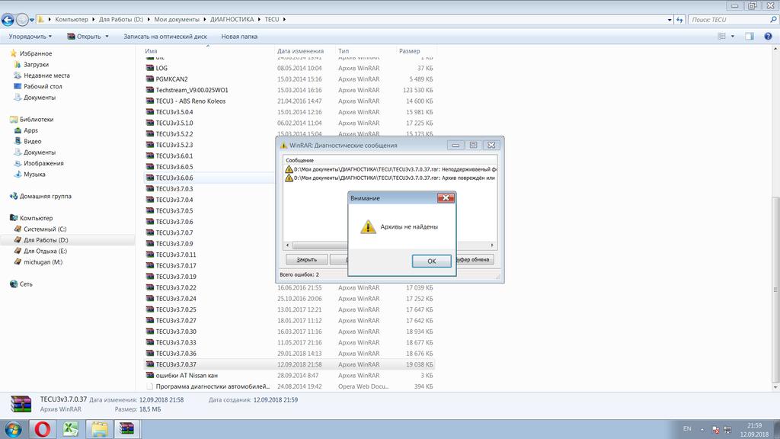The image size is (780, 439).
Task: Click the Windows Start button
Action: (x=13, y=429)
